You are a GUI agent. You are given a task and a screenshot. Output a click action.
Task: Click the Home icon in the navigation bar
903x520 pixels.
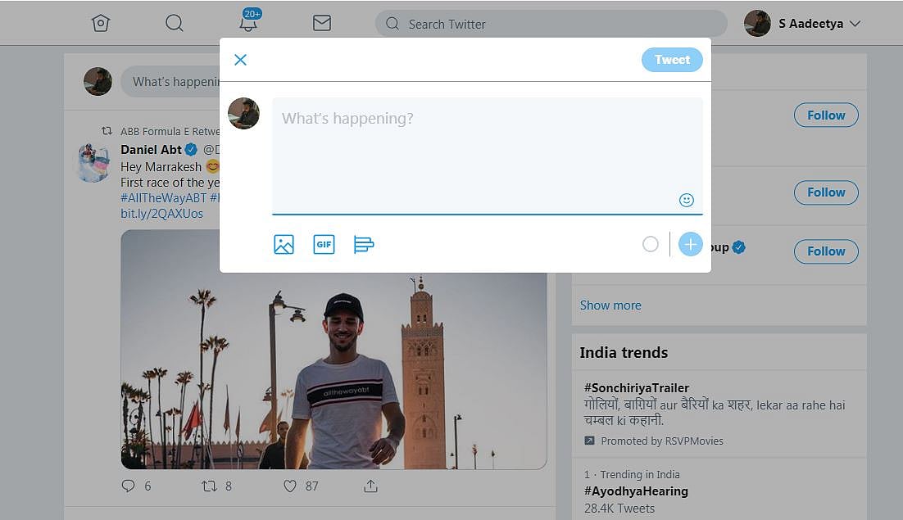click(100, 23)
